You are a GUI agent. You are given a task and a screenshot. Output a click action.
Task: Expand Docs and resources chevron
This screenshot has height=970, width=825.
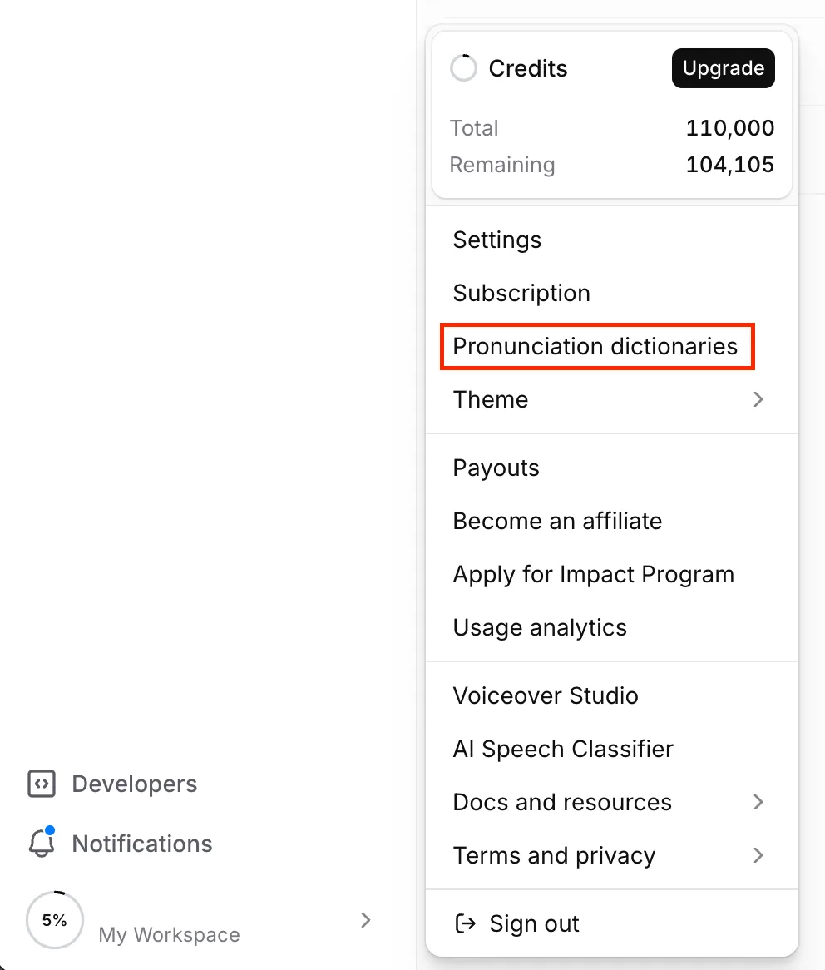(758, 802)
